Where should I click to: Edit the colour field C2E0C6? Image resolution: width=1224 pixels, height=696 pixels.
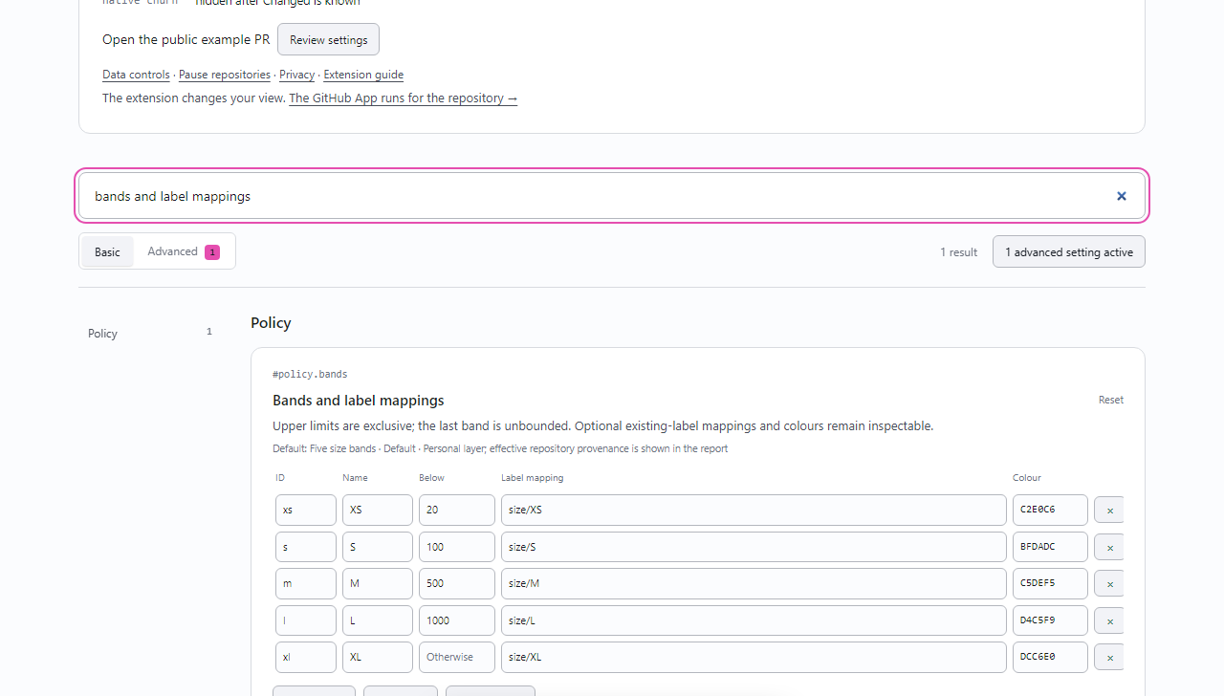pos(1050,510)
